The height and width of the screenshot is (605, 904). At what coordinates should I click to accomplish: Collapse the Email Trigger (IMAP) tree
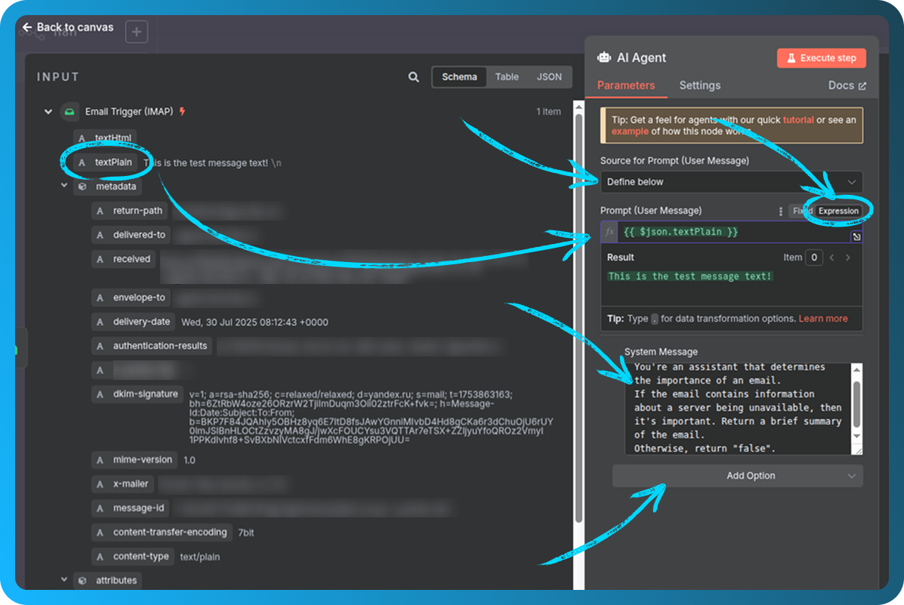47,111
